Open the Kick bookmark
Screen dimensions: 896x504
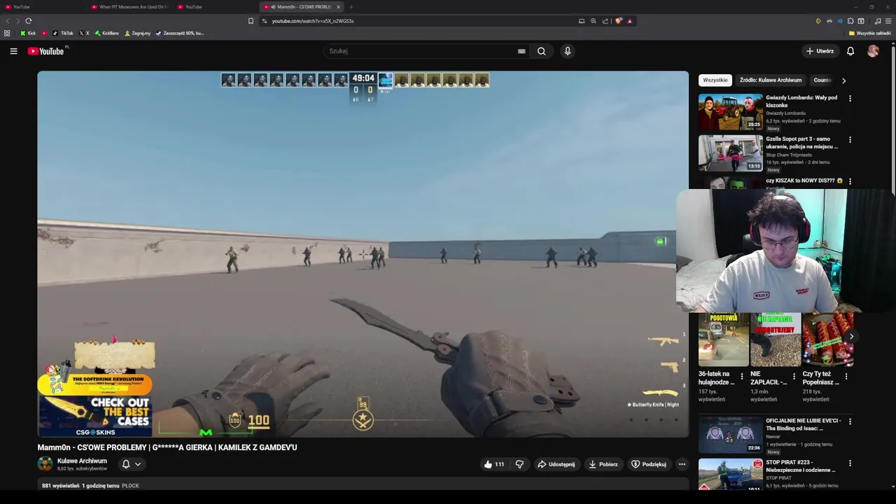pyautogui.click(x=28, y=33)
